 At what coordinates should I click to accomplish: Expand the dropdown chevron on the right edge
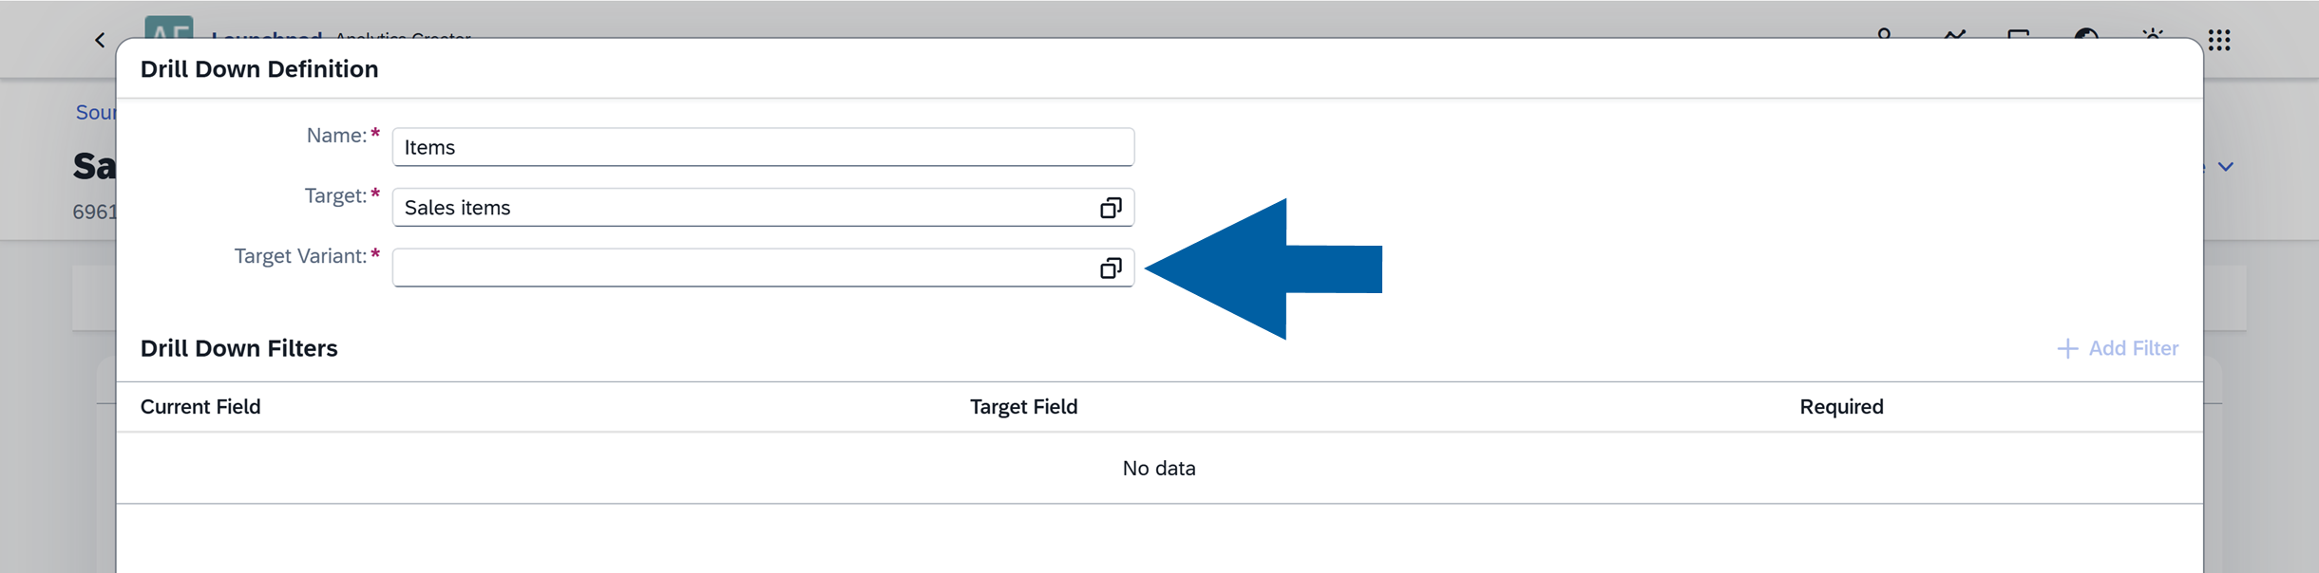2227,166
